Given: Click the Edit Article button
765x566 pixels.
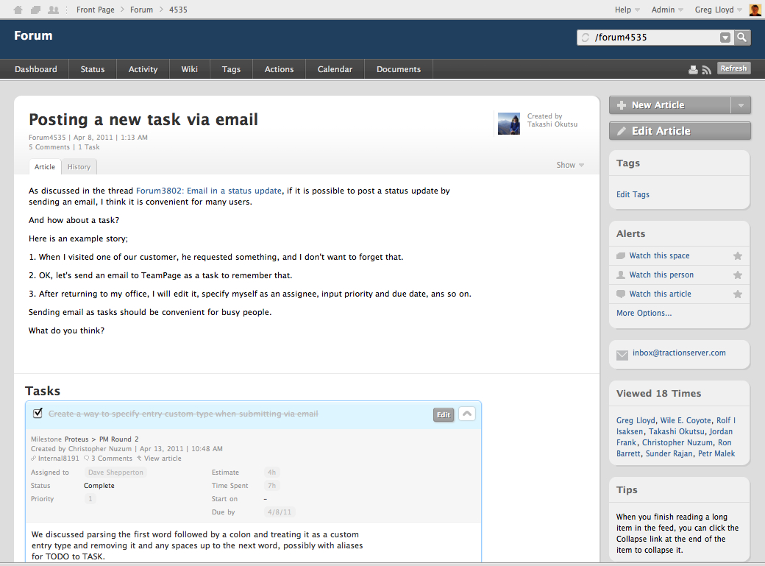Looking at the screenshot, I should click(680, 131).
